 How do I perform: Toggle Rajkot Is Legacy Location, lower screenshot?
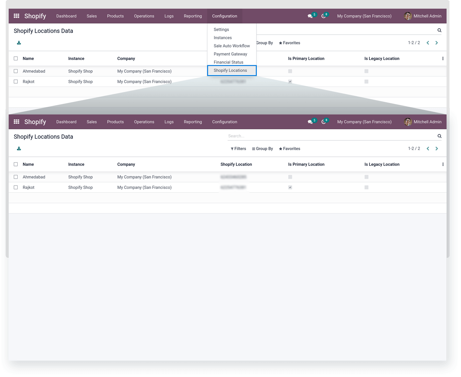tap(366, 188)
